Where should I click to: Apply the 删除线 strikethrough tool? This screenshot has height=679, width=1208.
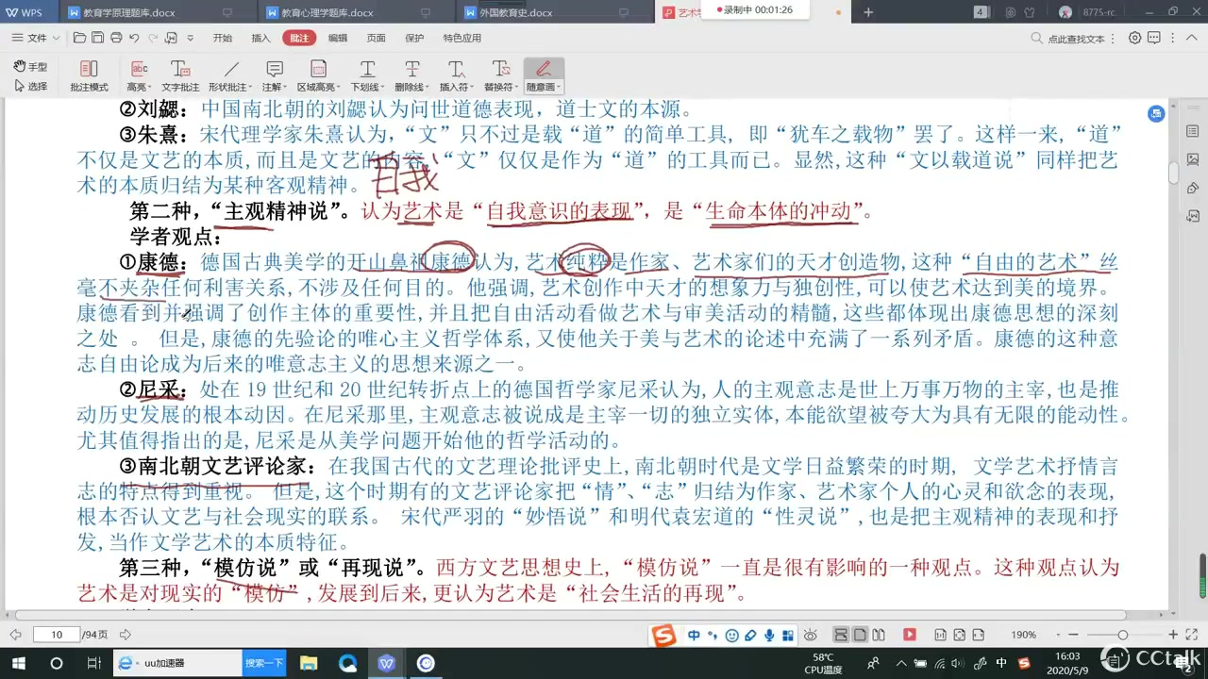pyautogui.click(x=411, y=76)
